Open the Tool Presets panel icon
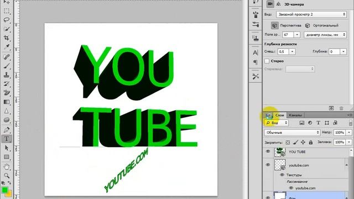Image resolution: width=354 pixels, height=199 pixels. [x=256, y=76]
